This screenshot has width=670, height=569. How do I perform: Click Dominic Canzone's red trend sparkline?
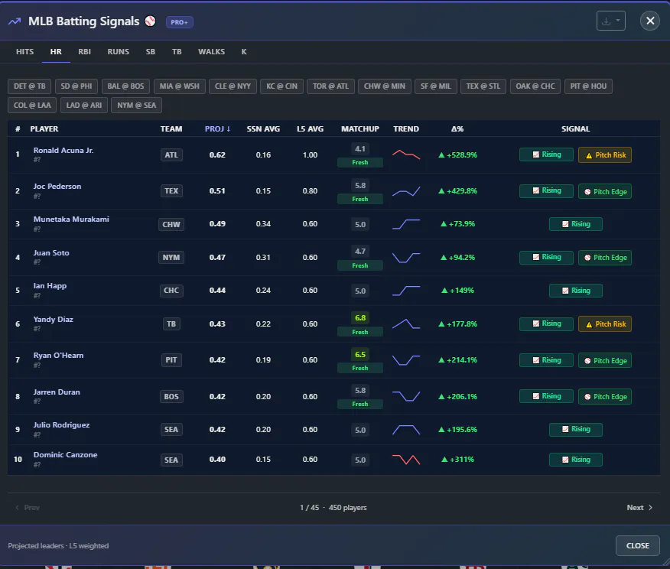(406, 460)
